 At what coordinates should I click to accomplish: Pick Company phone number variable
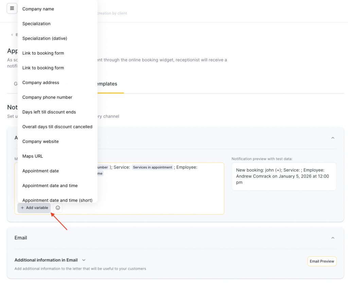click(47, 97)
